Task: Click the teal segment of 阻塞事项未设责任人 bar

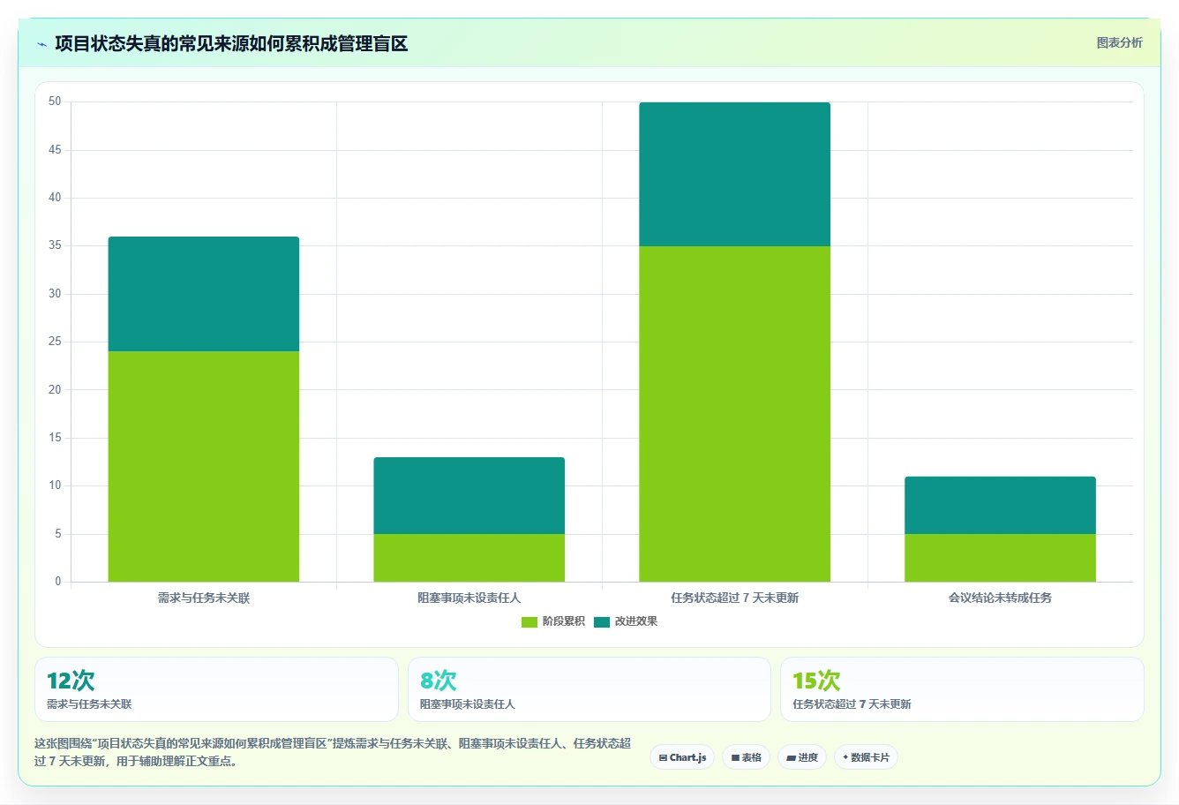Action: (469, 495)
